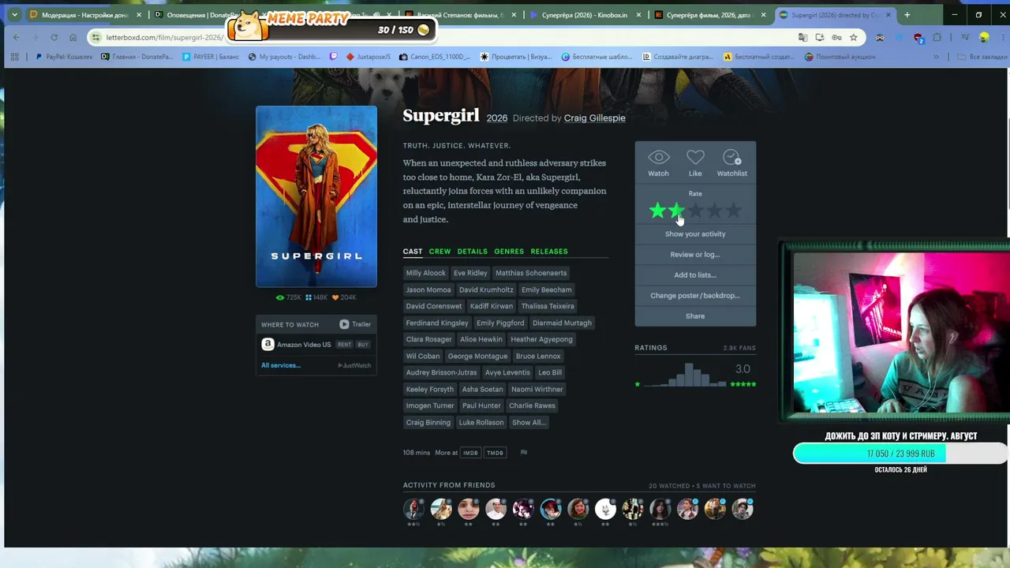Open the browser tab search dropdown

[14, 15]
